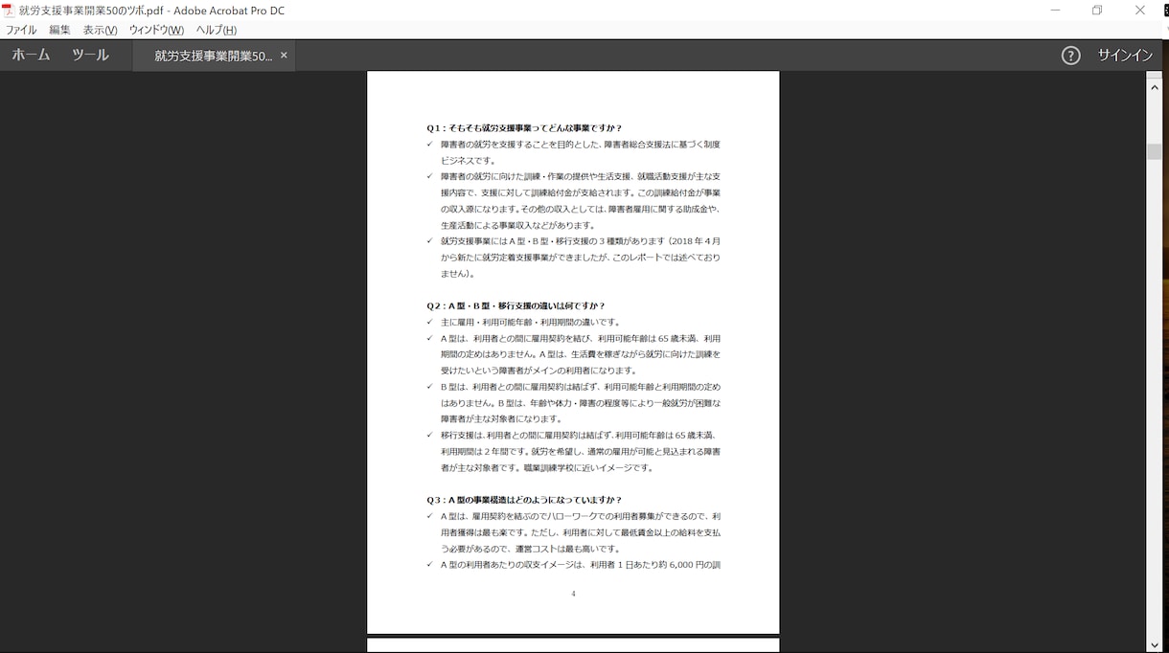Select the 就労支援事業開業50 document tab

tap(213, 56)
